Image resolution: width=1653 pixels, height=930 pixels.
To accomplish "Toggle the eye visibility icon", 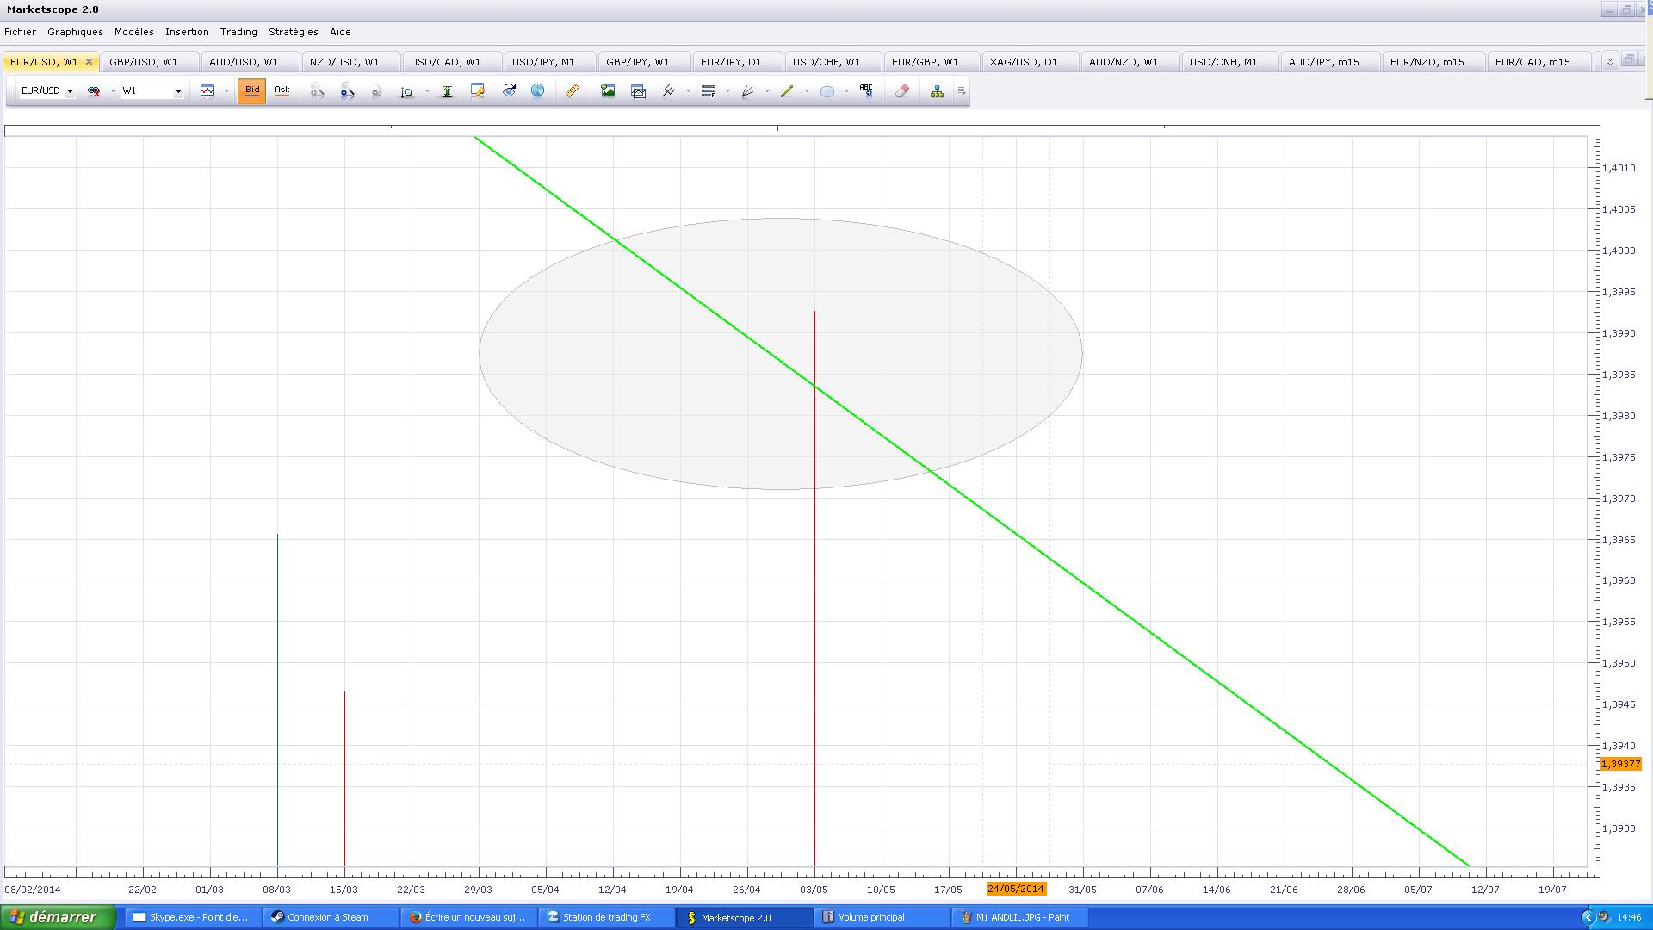I will (509, 91).
